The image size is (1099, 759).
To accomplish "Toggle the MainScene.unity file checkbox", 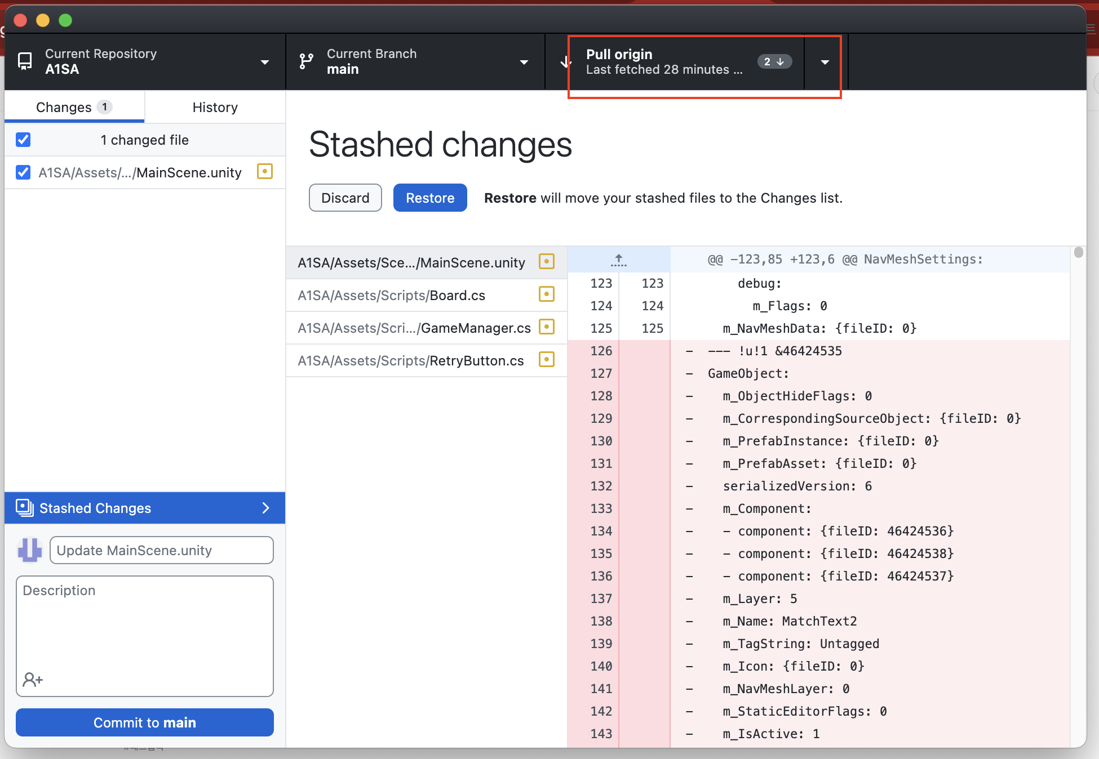I will (23, 172).
